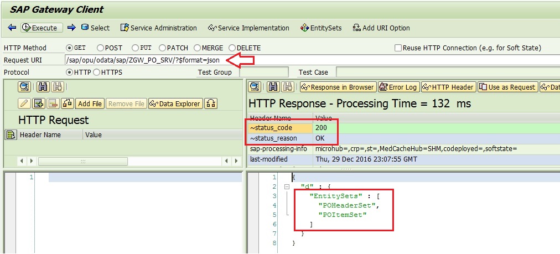The width and height of the screenshot is (560, 254).
Task: Click the pencil edit icon
Action: coord(24,103)
